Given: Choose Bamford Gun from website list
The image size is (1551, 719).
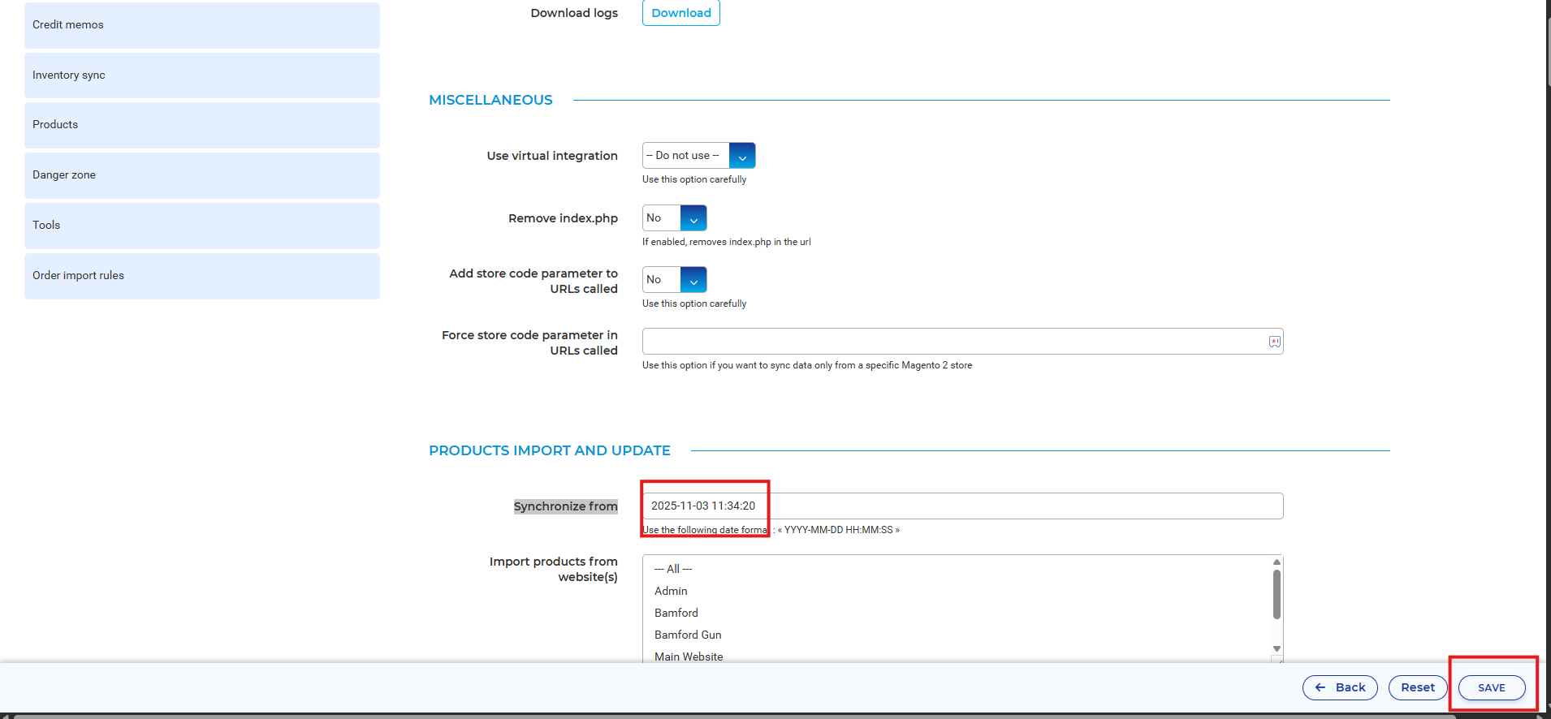Looking at the screenshot, I should pyautogui.click(x=688, y=635).
